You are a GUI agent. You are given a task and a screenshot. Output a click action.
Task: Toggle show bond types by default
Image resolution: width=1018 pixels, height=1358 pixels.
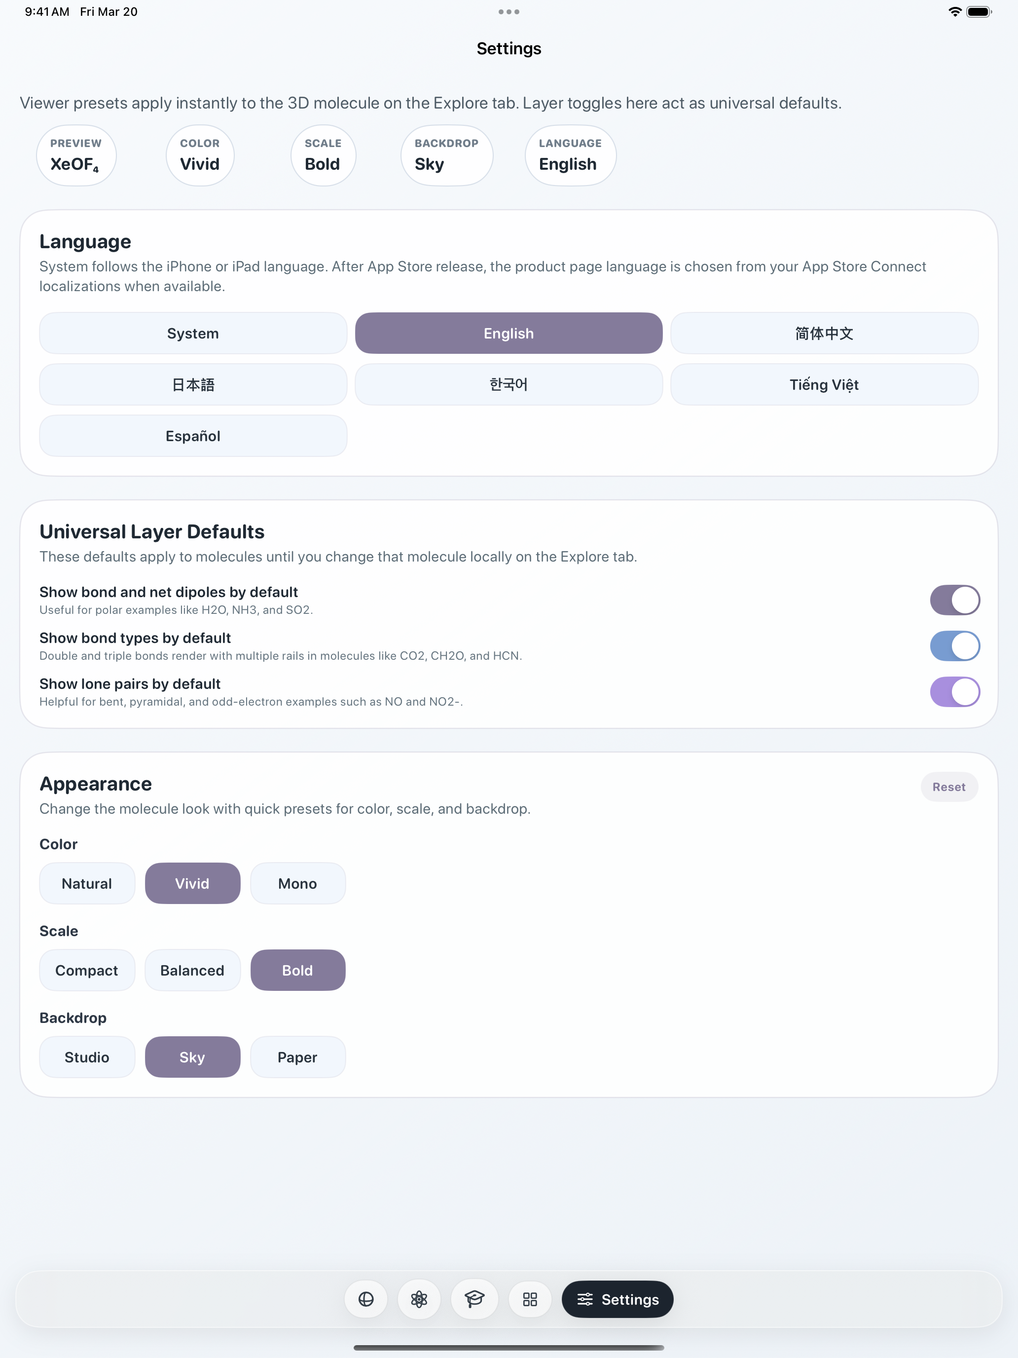point(955,646)
